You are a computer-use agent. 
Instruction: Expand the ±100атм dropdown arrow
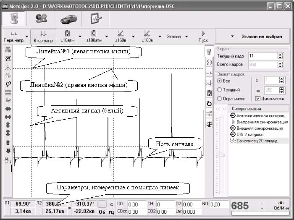[107, 37]
